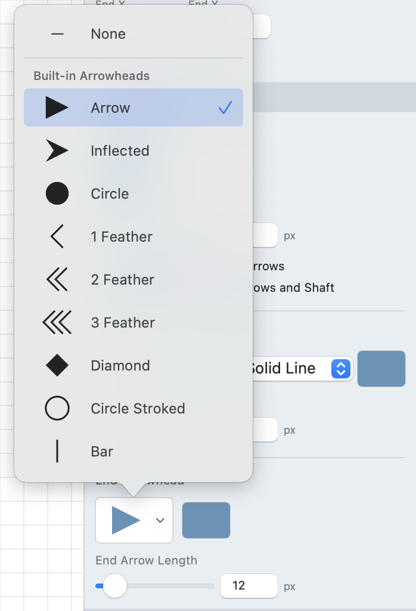Click the filled Arrow arrowhead icon
The width and height of the screenshot is (416, 611).
tap(57, 108)
